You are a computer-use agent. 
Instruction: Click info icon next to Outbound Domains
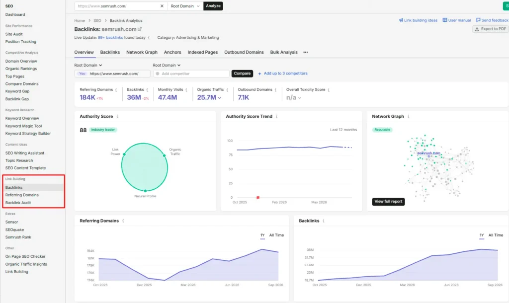click(x=275, y=90)
